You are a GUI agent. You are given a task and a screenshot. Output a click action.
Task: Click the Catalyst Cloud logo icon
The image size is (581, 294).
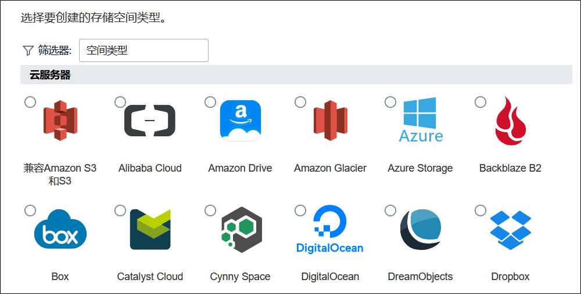[150, 230]
